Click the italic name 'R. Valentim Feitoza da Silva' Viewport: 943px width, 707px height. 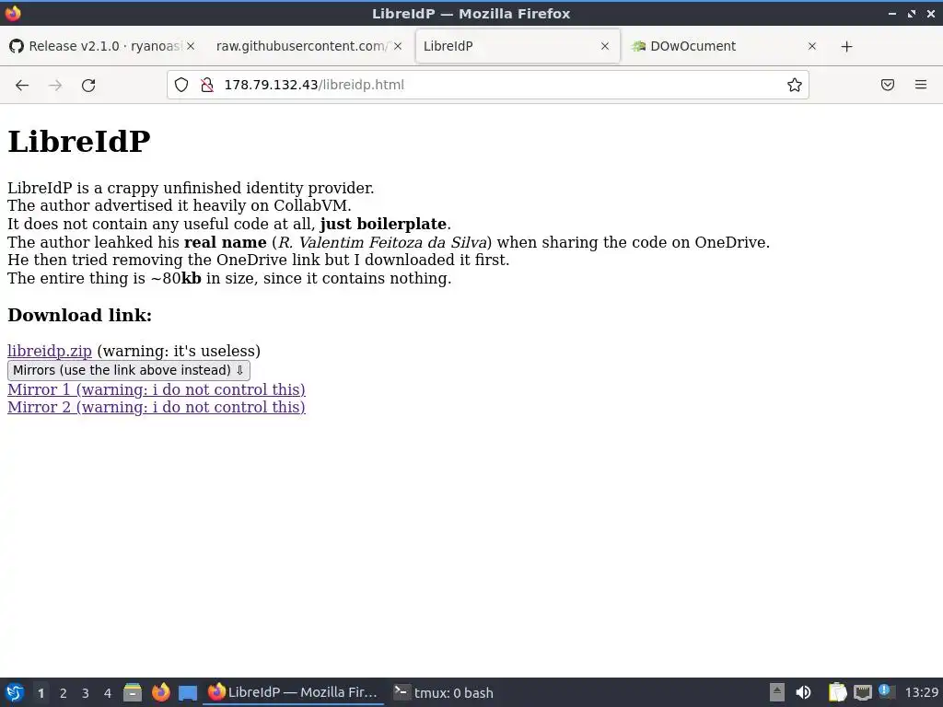point(382,242)
